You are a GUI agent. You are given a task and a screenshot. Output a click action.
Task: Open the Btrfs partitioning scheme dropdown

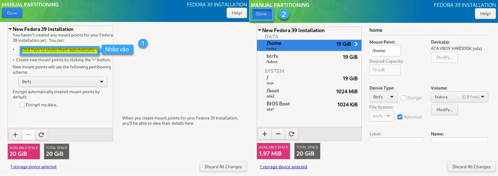click(x=63, y=82)
